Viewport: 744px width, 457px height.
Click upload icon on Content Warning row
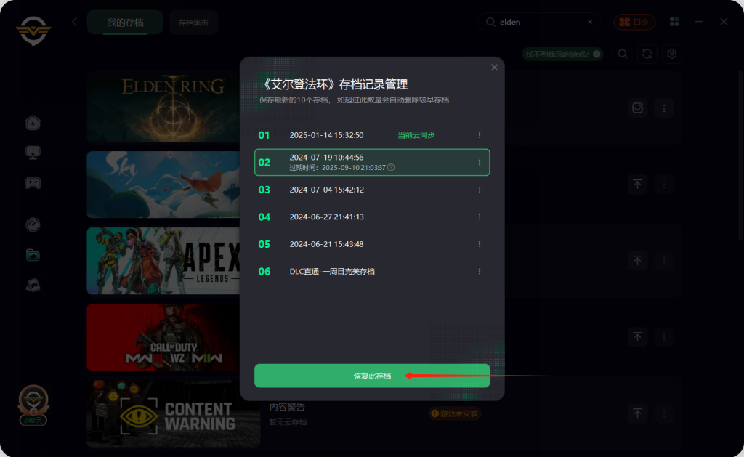[x=637, y=413]
